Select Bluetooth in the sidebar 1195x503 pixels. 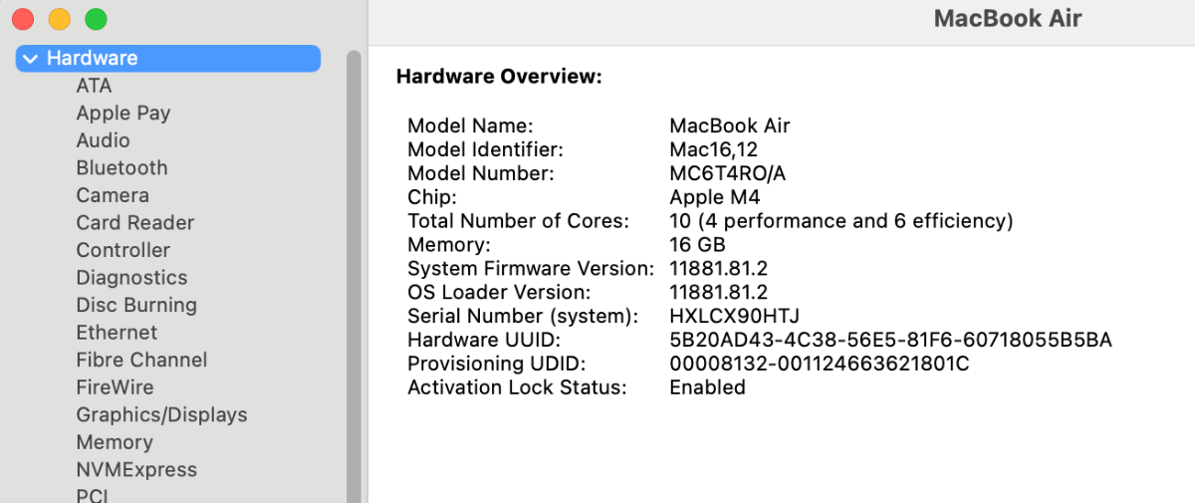click(121, 168)
